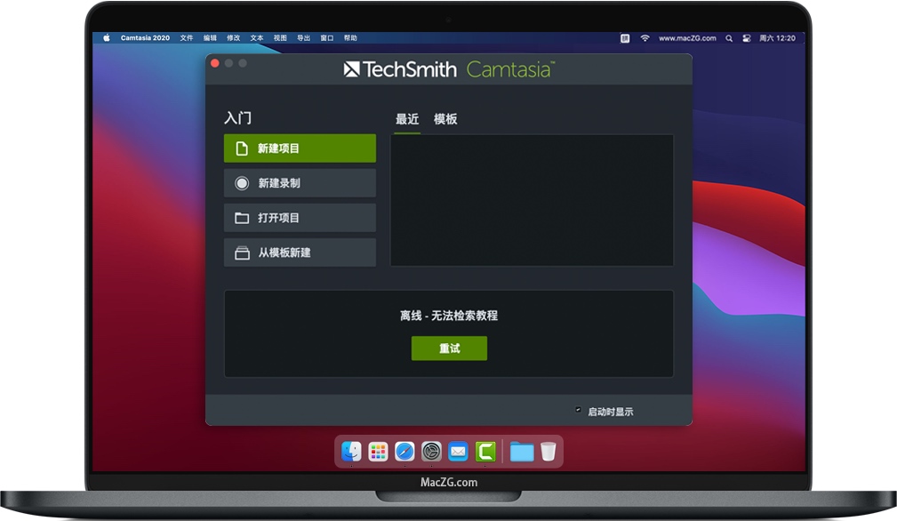Image resolution: width=897 pixels, height=521 pixels.
Task: Click the 新建项目 button
Action: 300,148
